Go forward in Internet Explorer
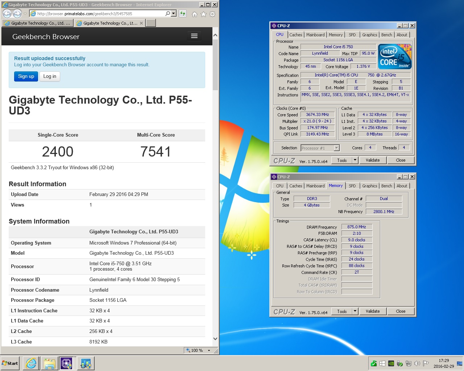 point(17,14)
